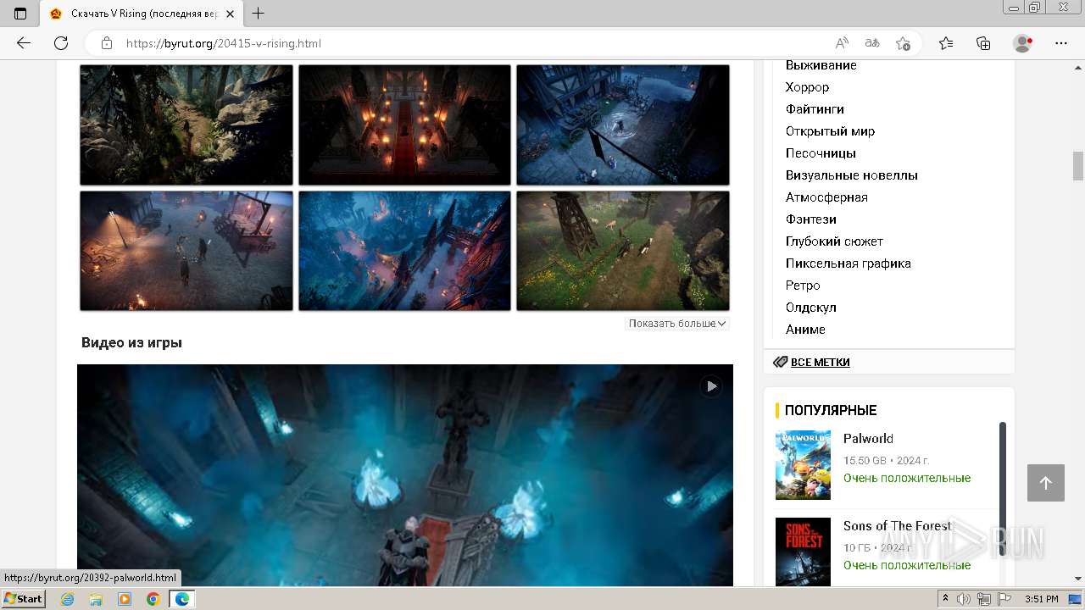Click the tags icon beside ВСЕ МЕТКИ

click(781, 362)
